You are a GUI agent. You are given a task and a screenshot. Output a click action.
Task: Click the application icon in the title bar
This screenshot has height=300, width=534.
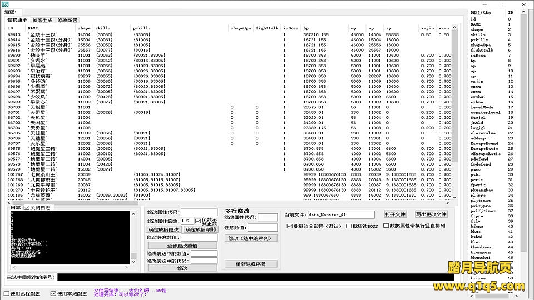[x=4, y=3]
